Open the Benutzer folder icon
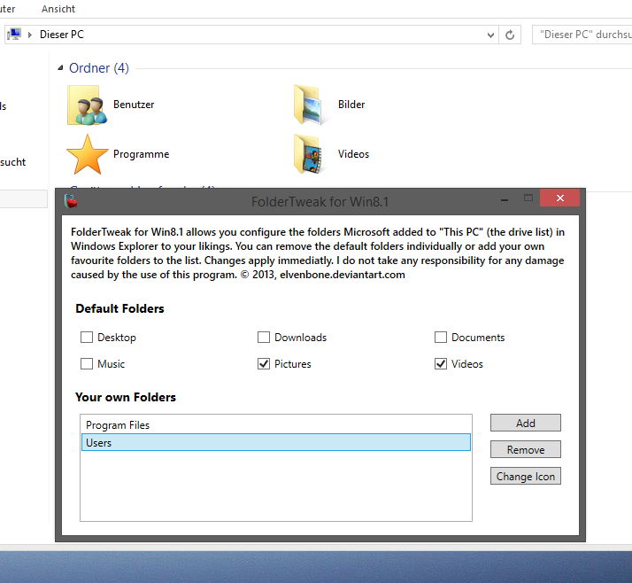The image size is (632, 583). (88, 105)
